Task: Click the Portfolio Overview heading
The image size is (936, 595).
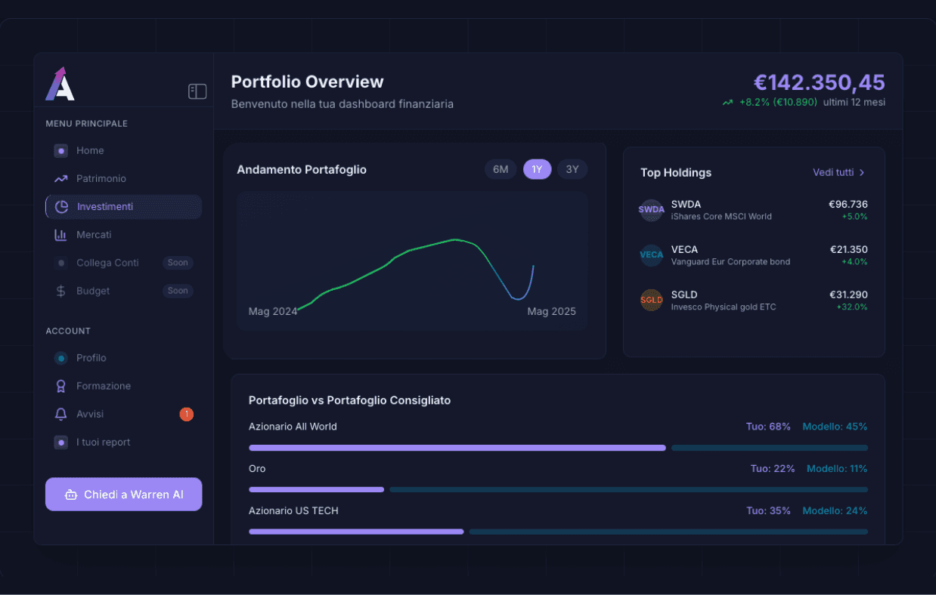Action: (308, 82)
